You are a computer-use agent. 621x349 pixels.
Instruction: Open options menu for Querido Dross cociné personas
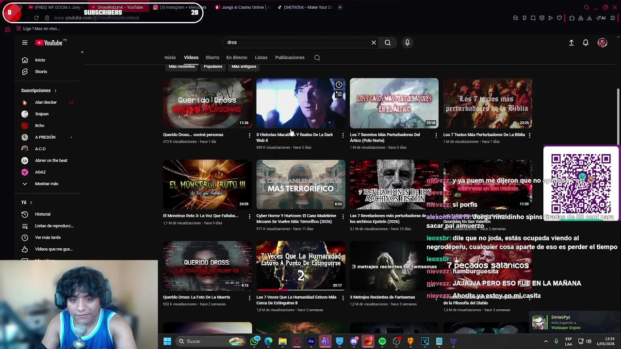(x=249, y=135)
